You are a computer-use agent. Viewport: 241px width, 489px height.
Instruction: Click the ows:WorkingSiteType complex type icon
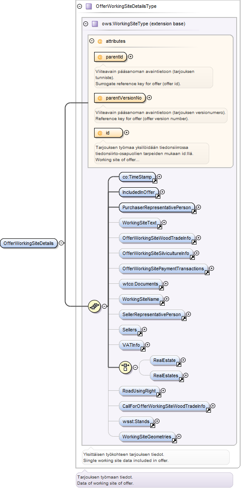95,24
